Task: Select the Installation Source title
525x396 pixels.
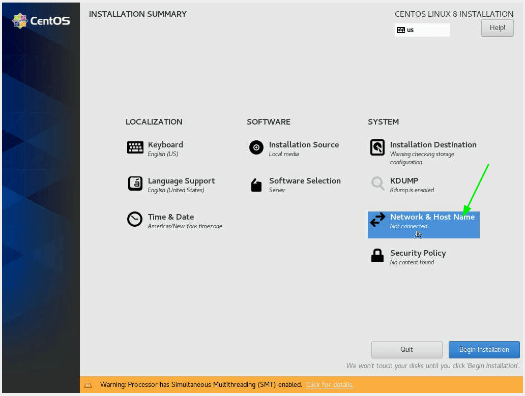Action: pyautogui.click(x=304, y=144)
